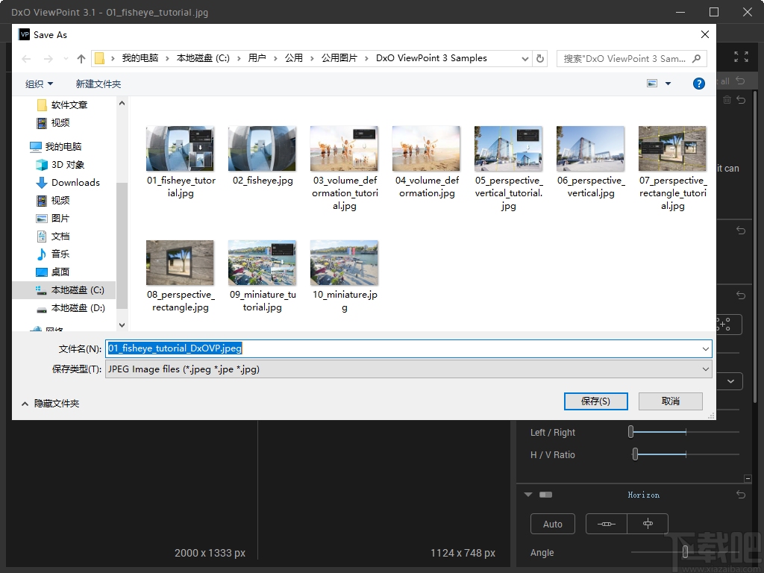Click 新建文件夹 to create new folder

point(98,84)
